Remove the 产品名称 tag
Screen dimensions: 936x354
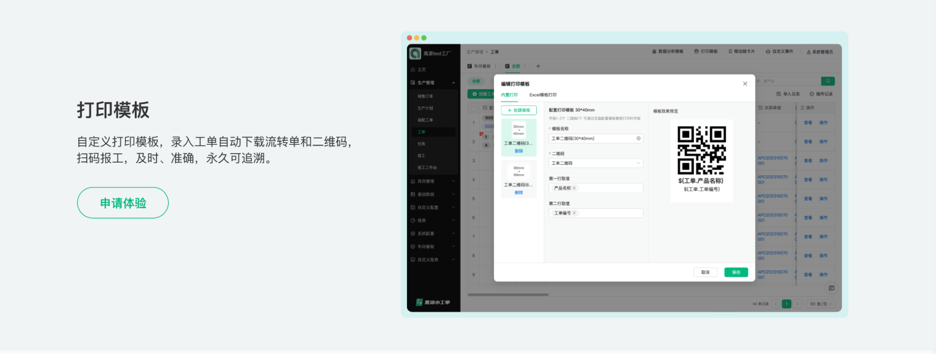[575, 188]
